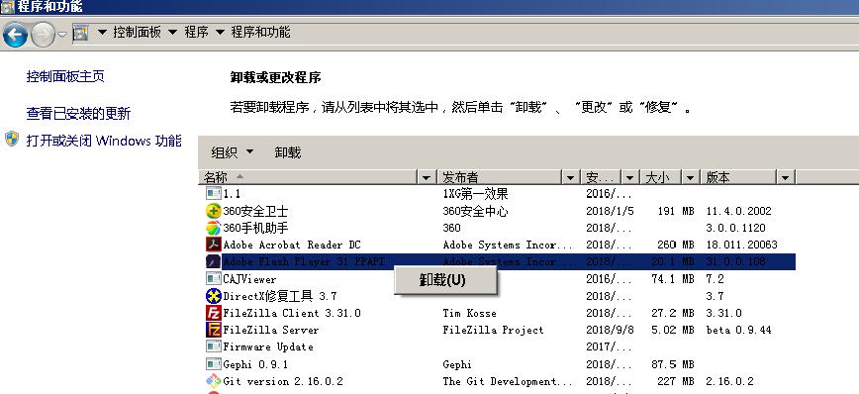The width and height of the screenshot is (859, 394).
Task: Open 打开或关闭 Windows 功能 link
Action: 104,141
